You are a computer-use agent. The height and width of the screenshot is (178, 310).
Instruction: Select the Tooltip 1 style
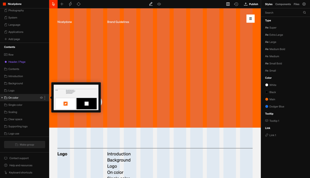[272, 121]
